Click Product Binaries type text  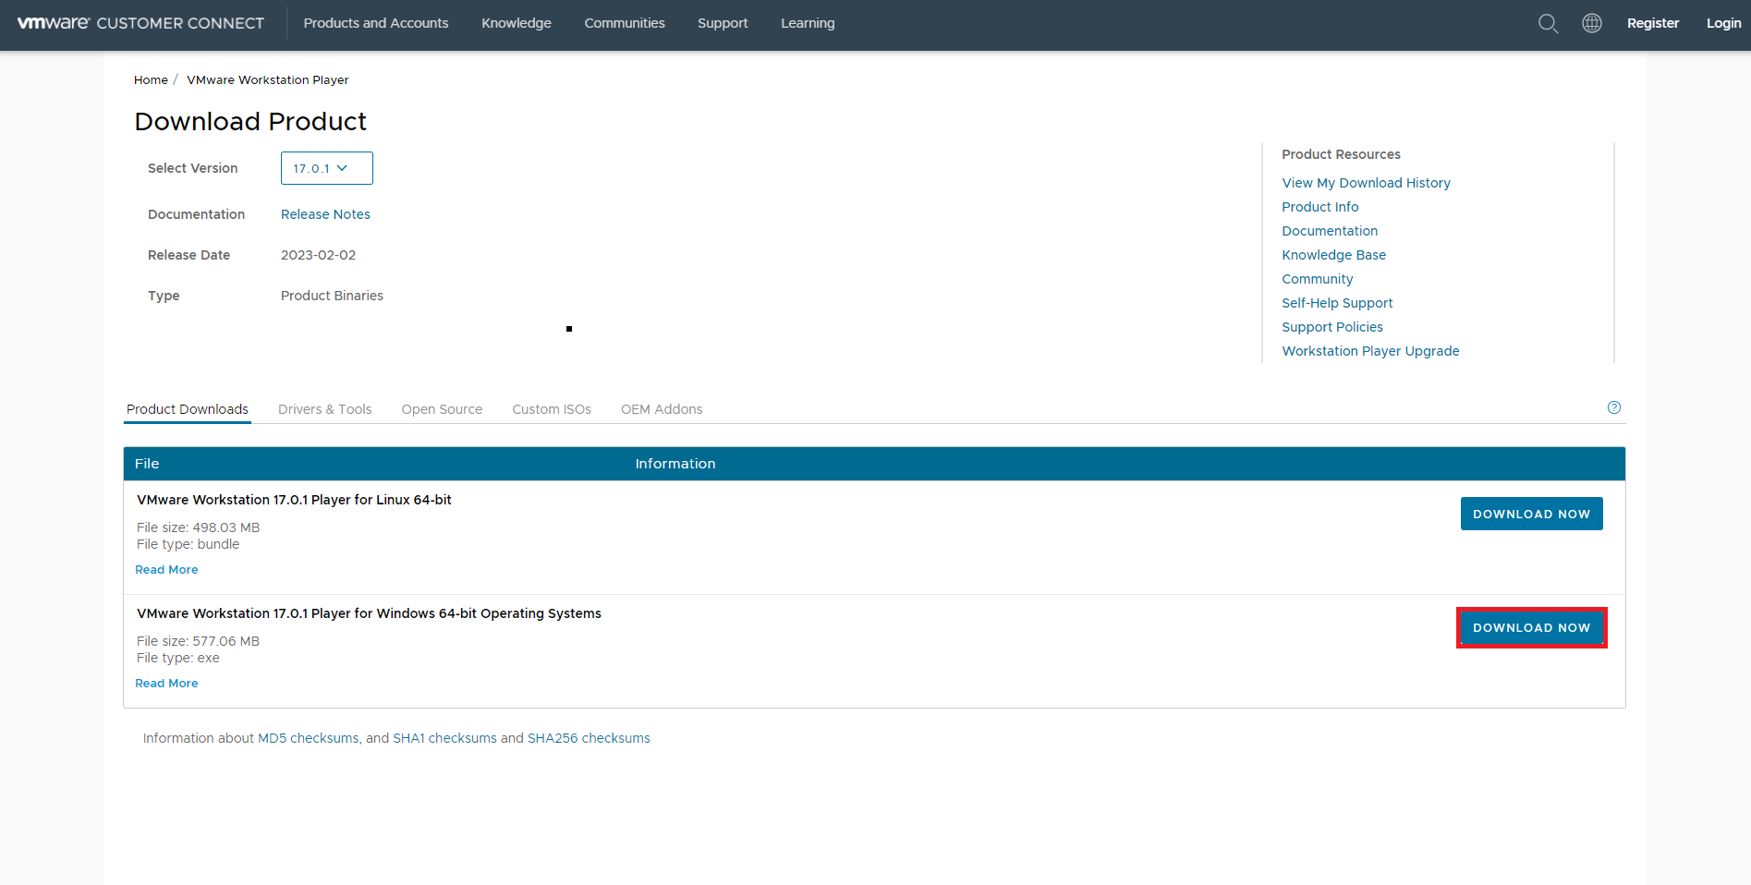332,296
